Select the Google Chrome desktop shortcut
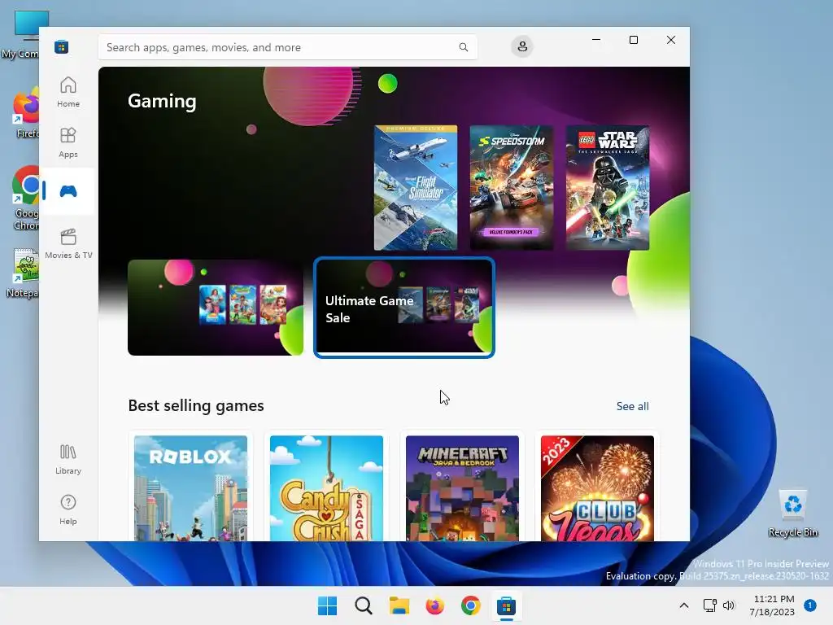Image resolution: width=833 pixels, height=625 pixels. (x=24, y=198)
